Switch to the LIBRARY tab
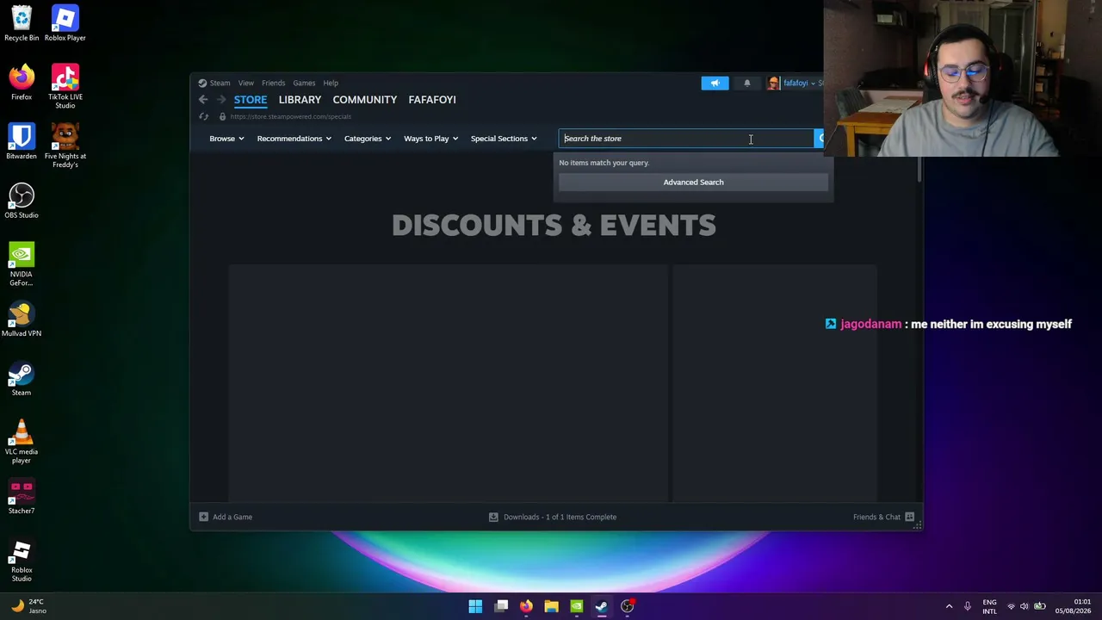1102x620 pixels. (x=300, y=100)
